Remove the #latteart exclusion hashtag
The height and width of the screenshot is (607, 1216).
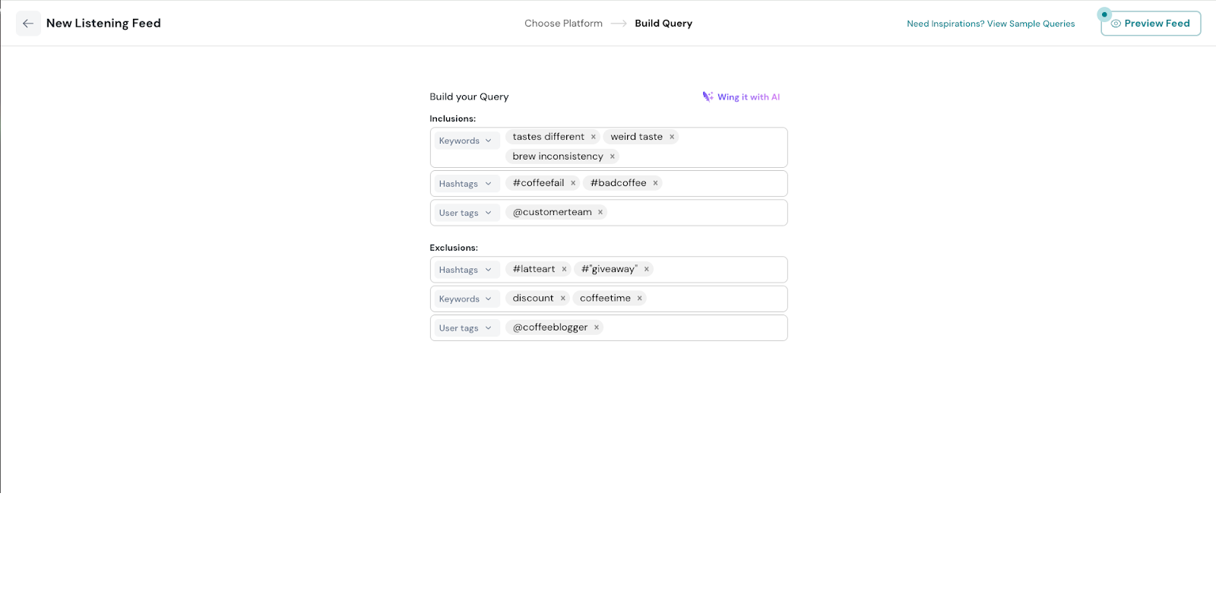click(564, 270)
